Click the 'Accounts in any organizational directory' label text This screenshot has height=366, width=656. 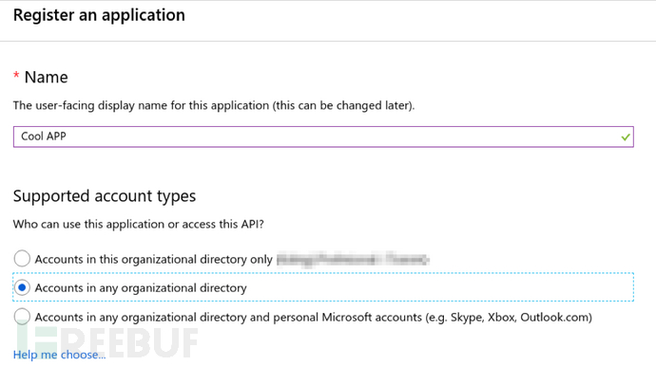(141, 288)
